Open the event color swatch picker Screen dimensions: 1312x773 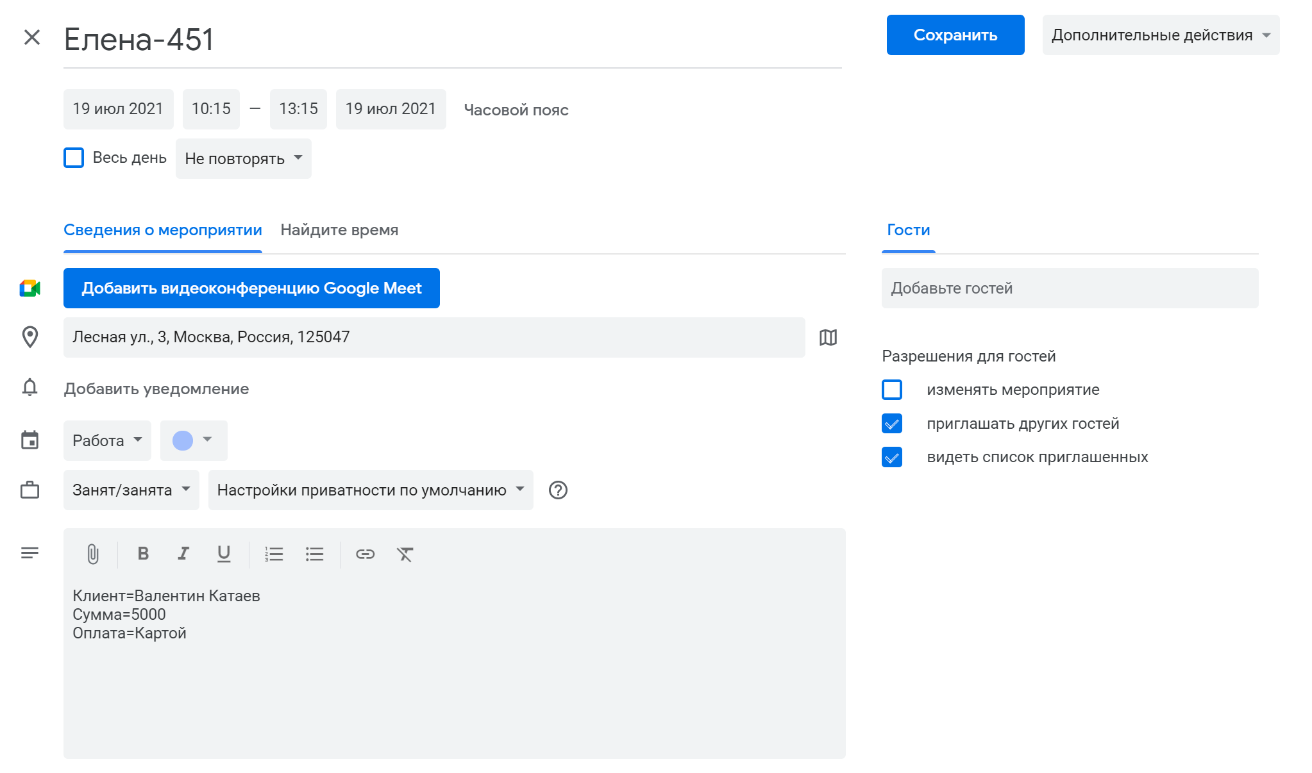coord(194,440)
